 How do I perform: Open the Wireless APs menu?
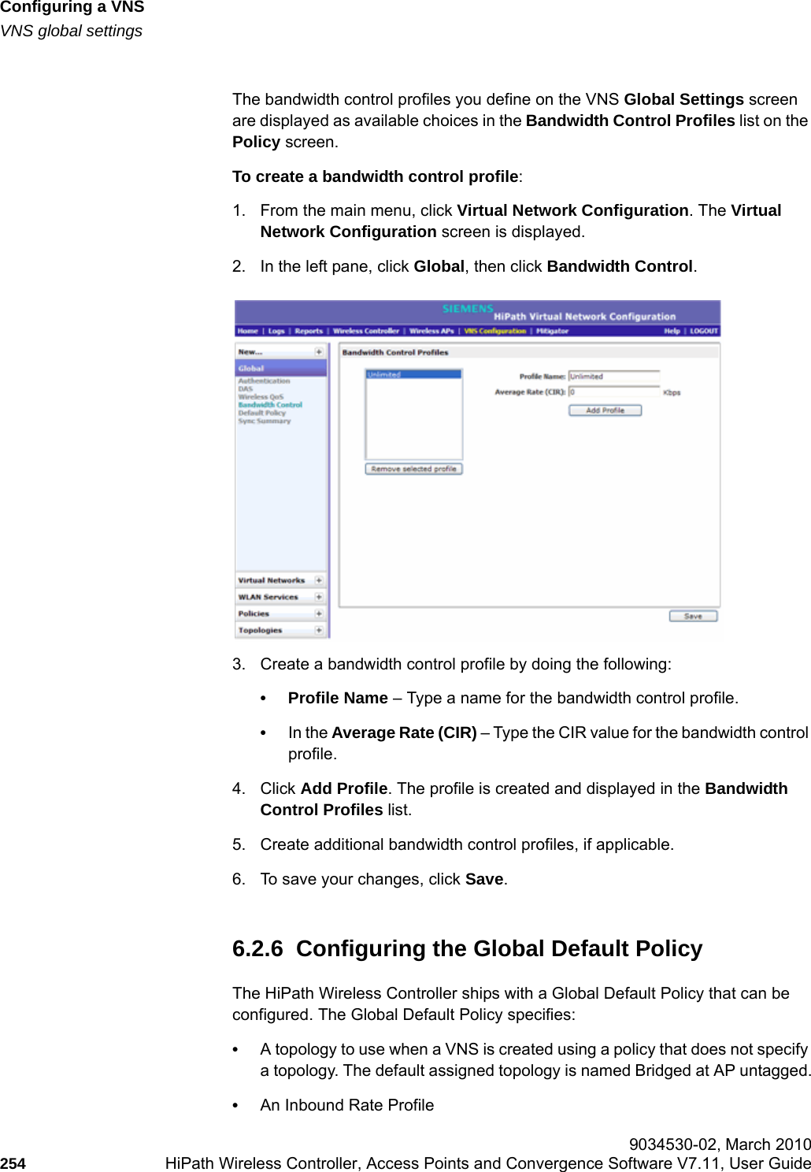[431, 332]
